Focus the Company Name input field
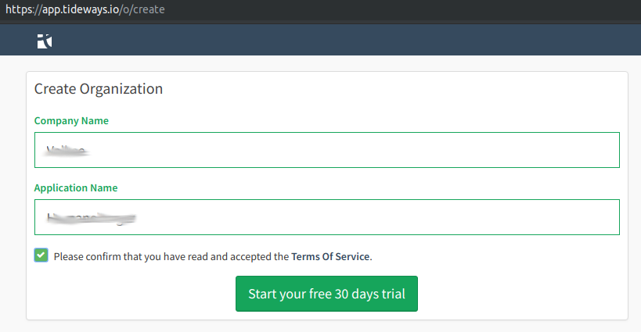Viewport: 641px width, 332px height. pyautogui.click(x=327, y=150)
